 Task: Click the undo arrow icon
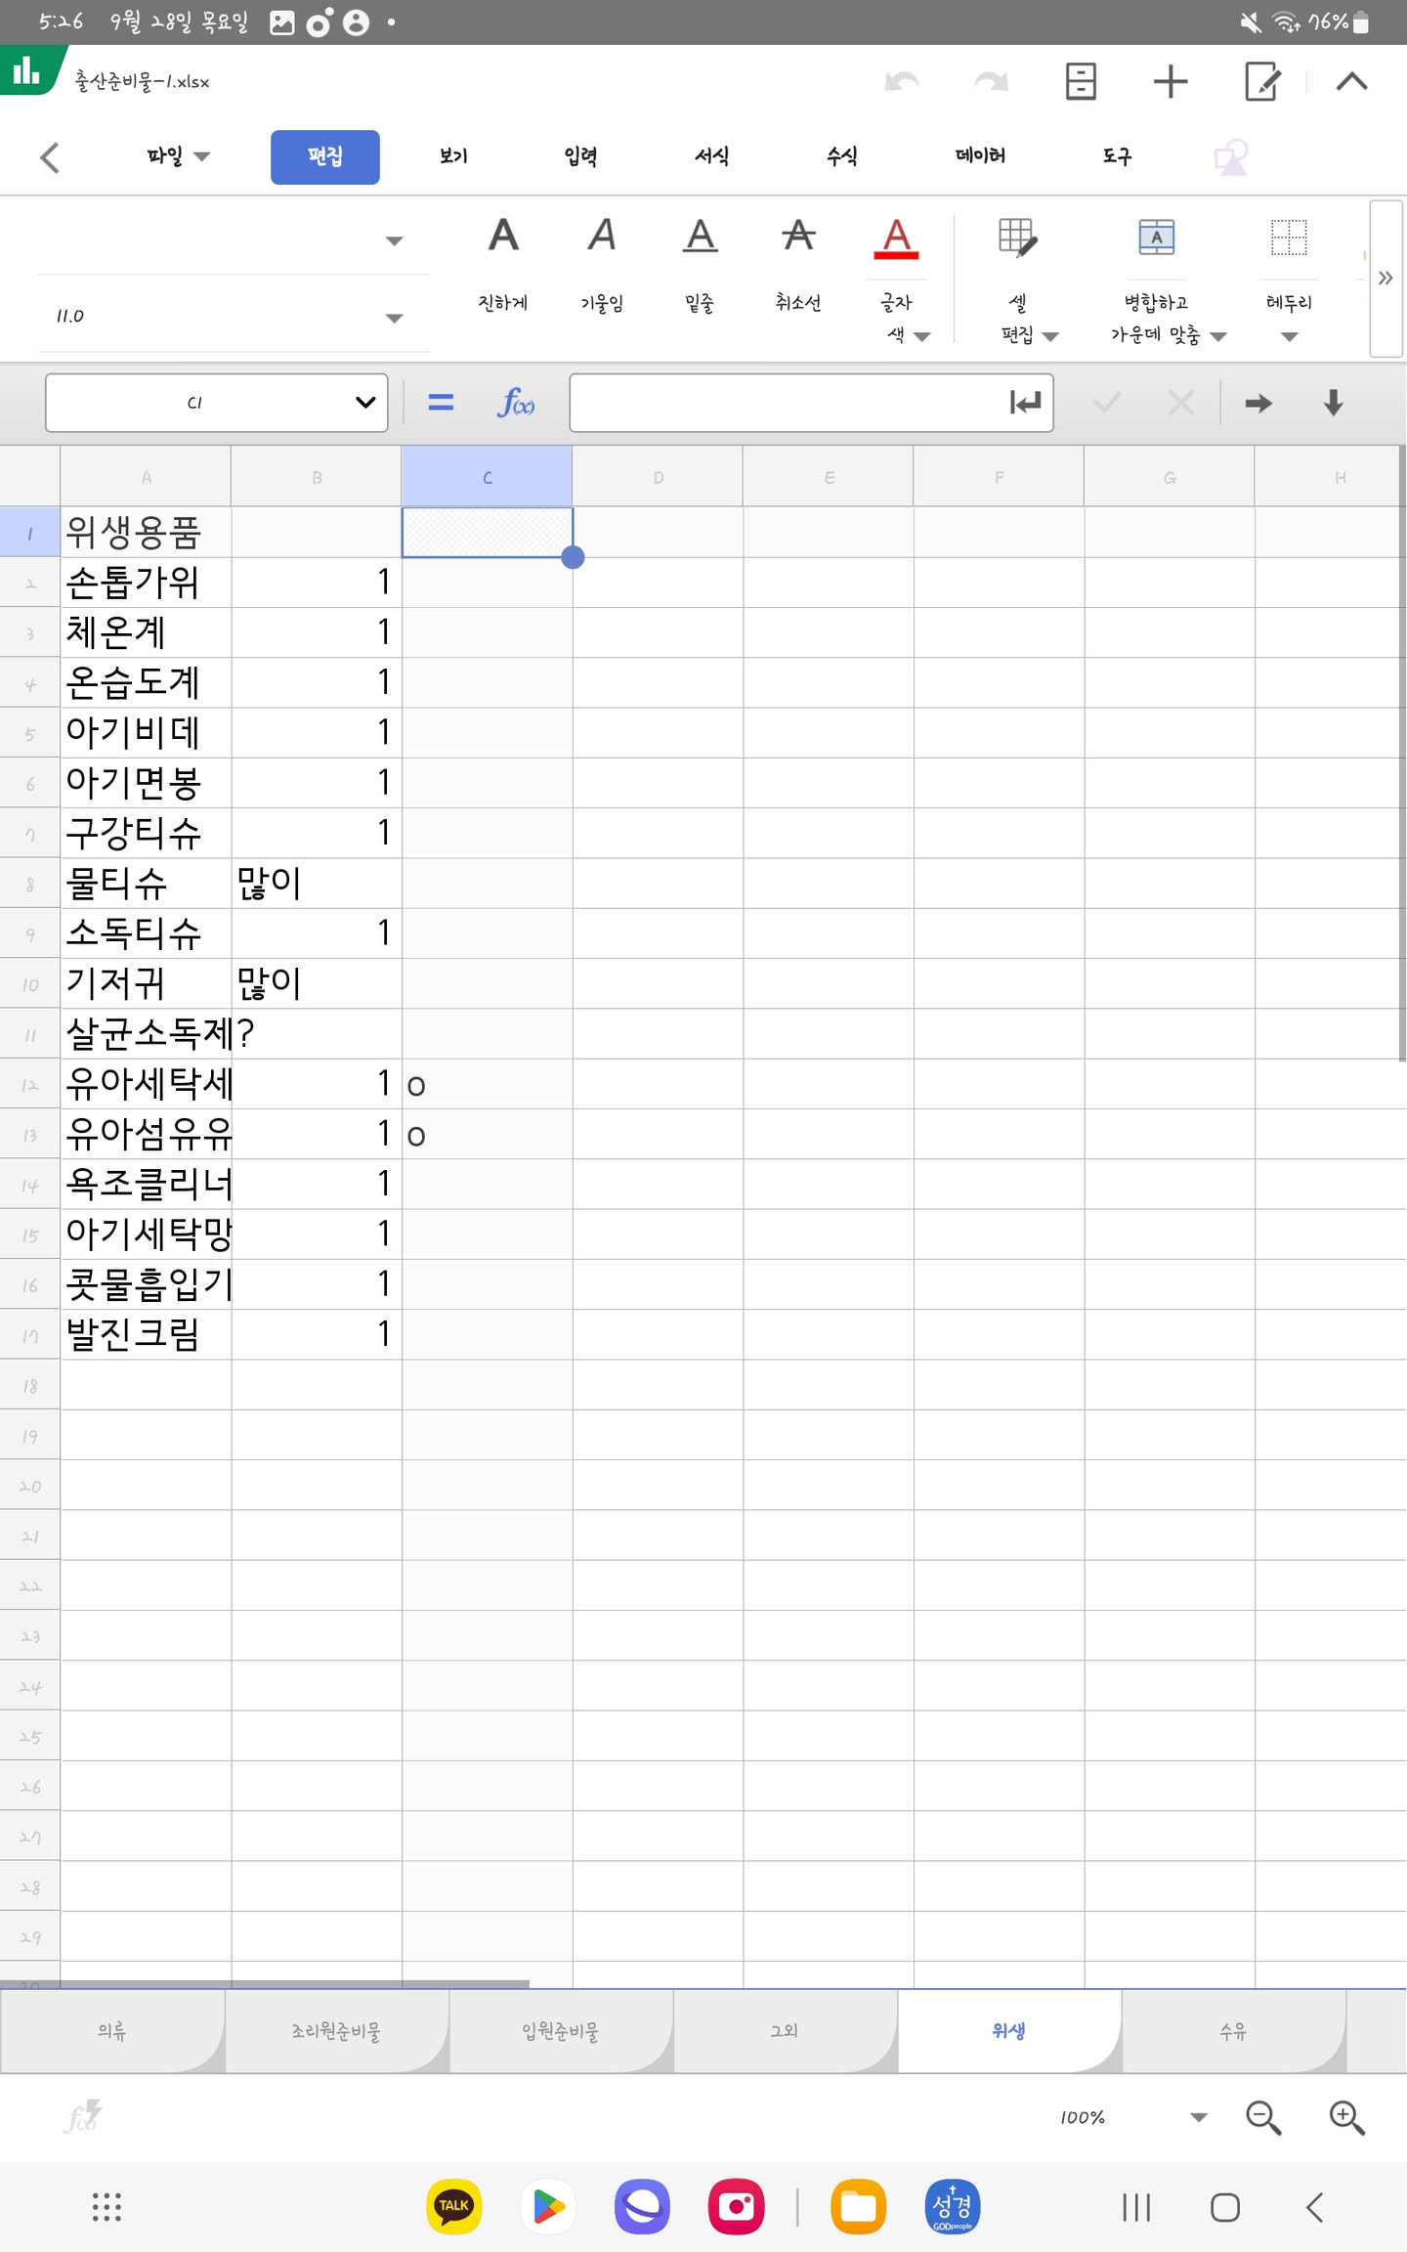click(x=901, y=81)
